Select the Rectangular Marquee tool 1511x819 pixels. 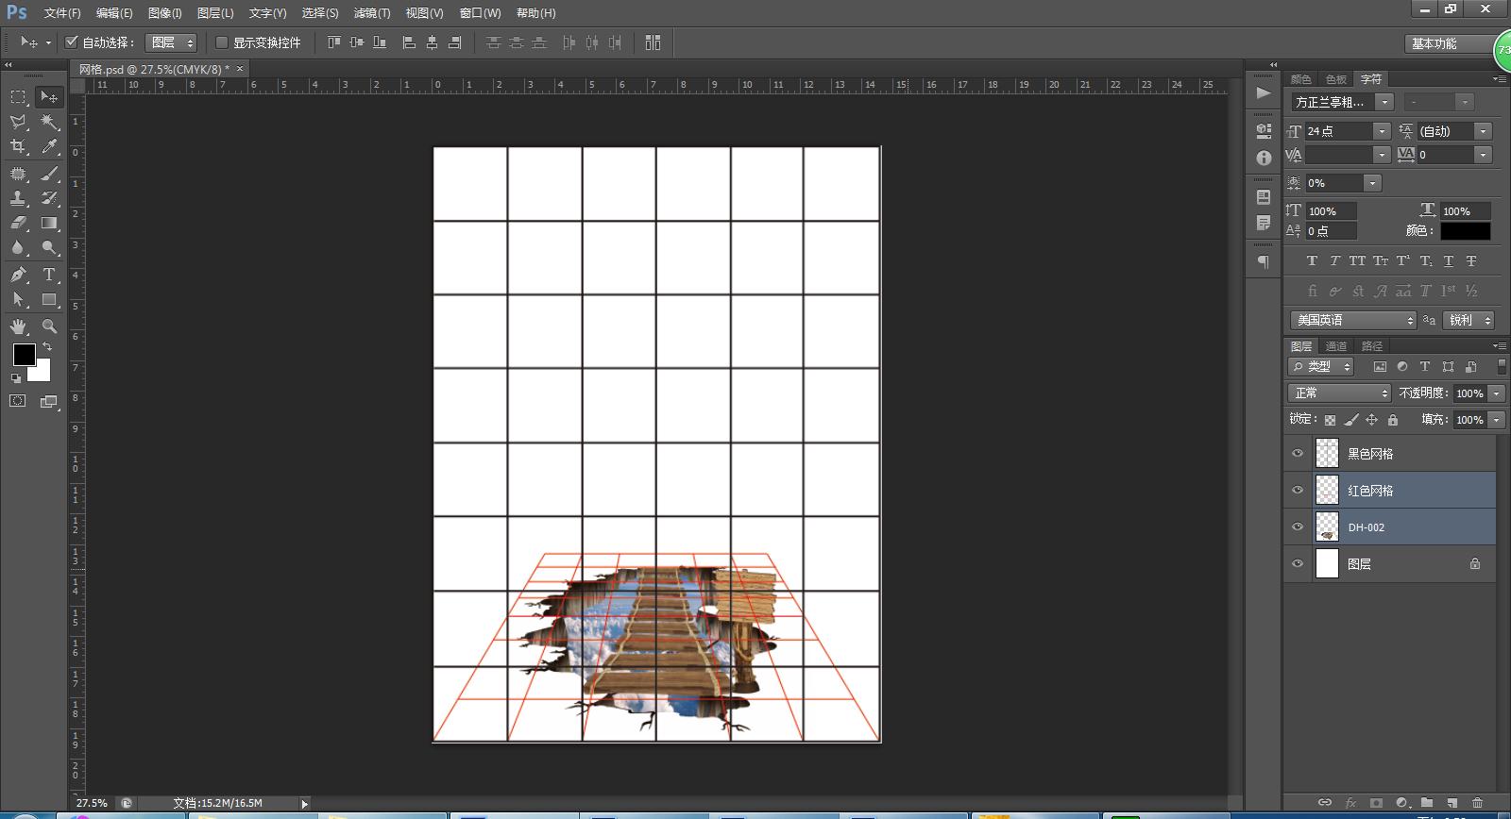click(x=18, y=97)
